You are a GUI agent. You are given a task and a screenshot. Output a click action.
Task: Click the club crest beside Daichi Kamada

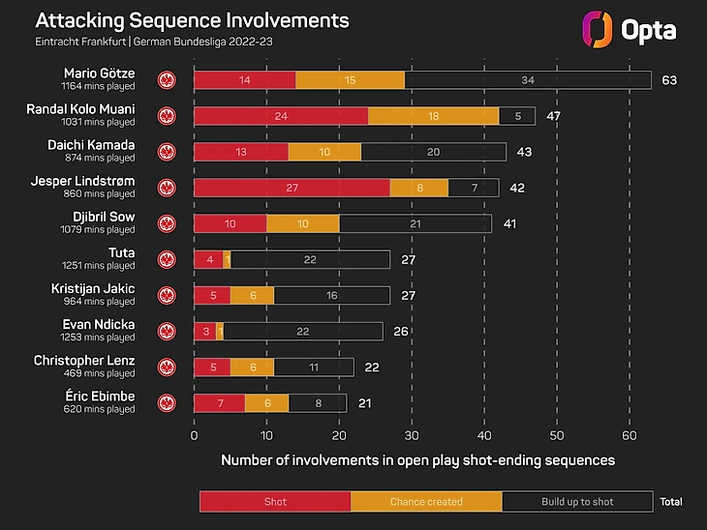coord(166,152)
